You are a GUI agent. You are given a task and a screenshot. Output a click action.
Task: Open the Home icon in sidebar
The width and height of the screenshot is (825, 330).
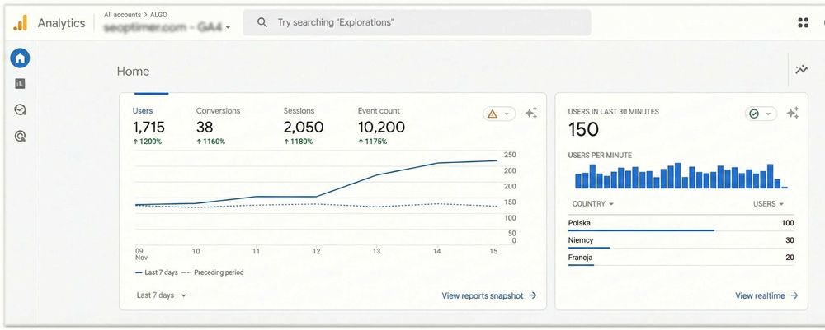[x=20, y=58]
